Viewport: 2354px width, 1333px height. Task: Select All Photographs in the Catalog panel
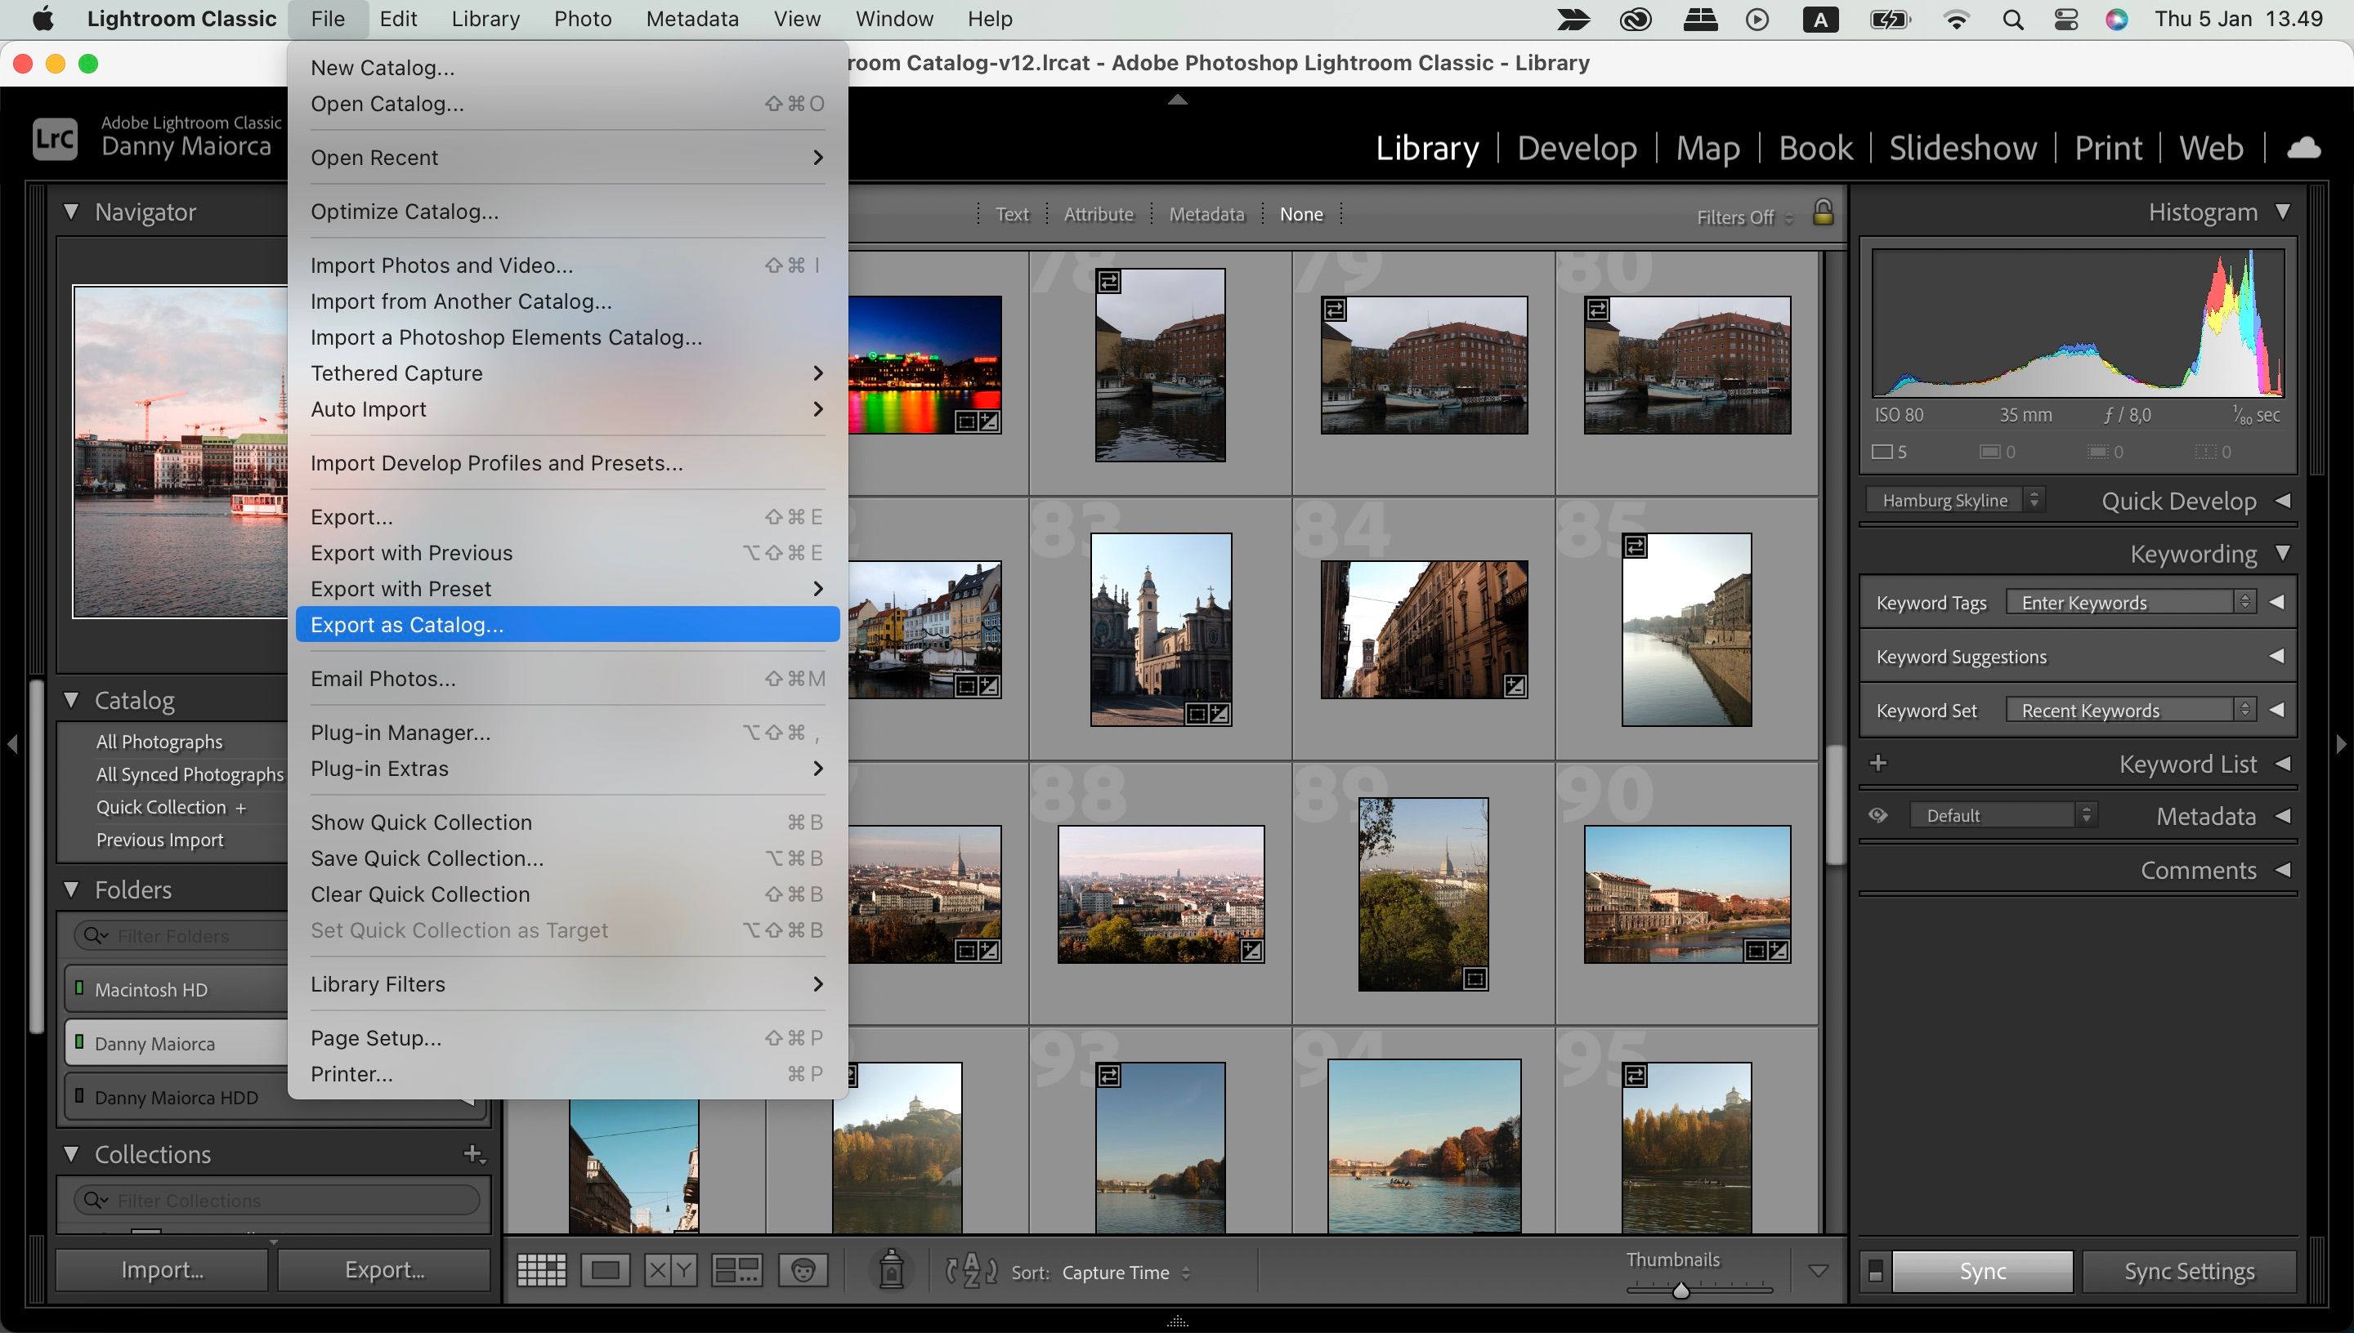[159, 742]
